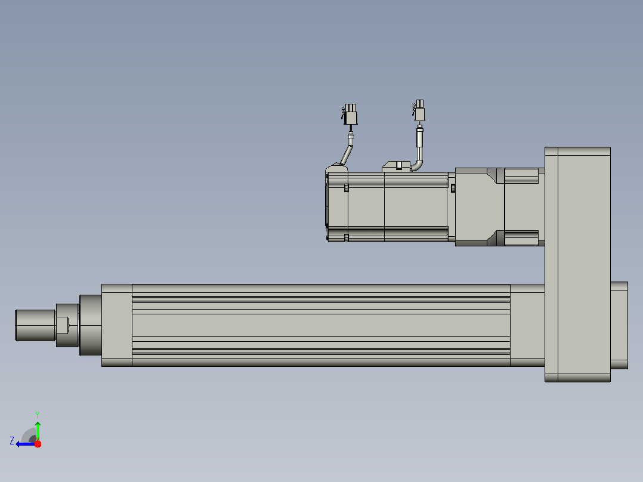The width and height of the screenshot is (643, 482).
Task: Select the red origin ball of the triad
Action: pyautogui.click(x=38, y=444)
